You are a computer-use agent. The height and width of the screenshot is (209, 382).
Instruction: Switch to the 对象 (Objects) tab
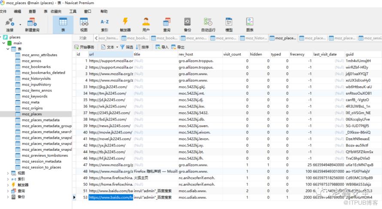click(83, 38)
